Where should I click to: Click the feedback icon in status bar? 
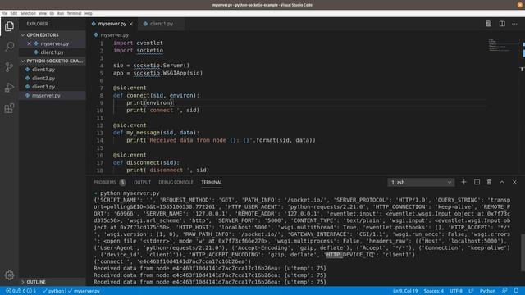coord(504,291)
